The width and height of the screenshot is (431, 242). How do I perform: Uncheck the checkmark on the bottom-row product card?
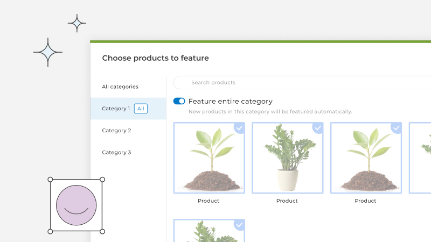[x=239, y=225]
